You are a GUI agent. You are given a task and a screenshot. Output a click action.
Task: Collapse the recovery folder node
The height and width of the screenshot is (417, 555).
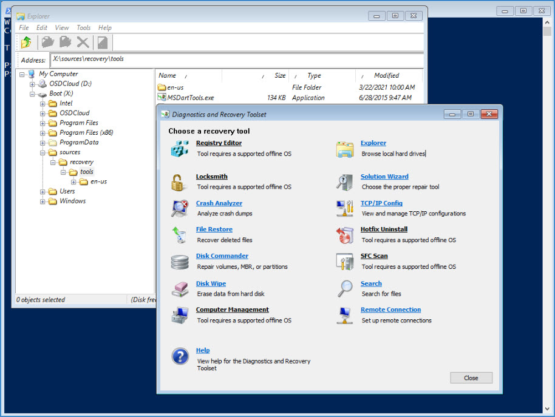tap(53, 163)
